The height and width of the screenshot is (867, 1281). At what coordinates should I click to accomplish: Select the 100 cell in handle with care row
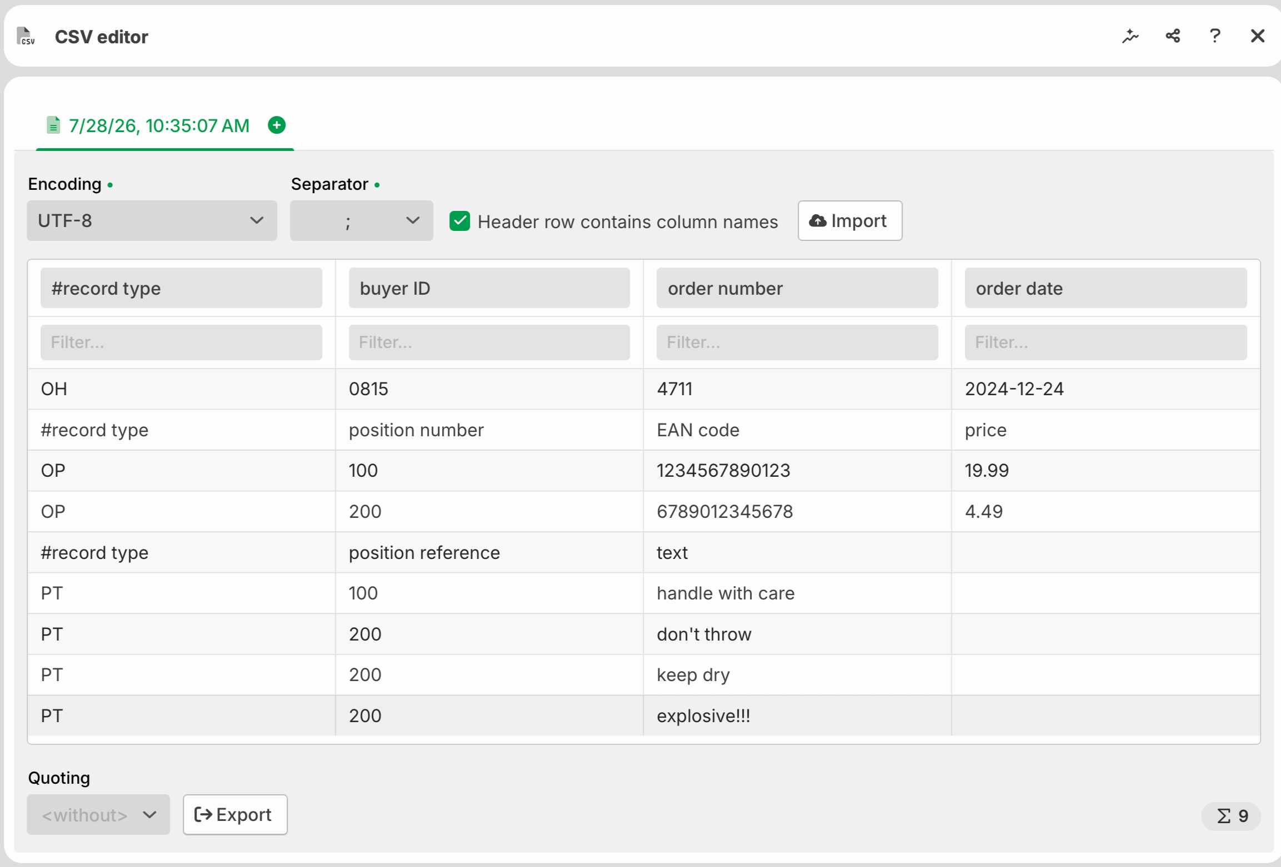click(489, 593)
